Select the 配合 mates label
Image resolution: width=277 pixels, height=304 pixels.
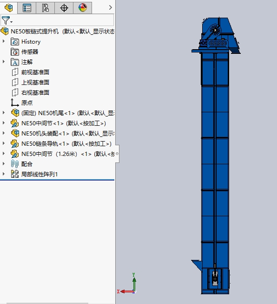tap(27, 164)
